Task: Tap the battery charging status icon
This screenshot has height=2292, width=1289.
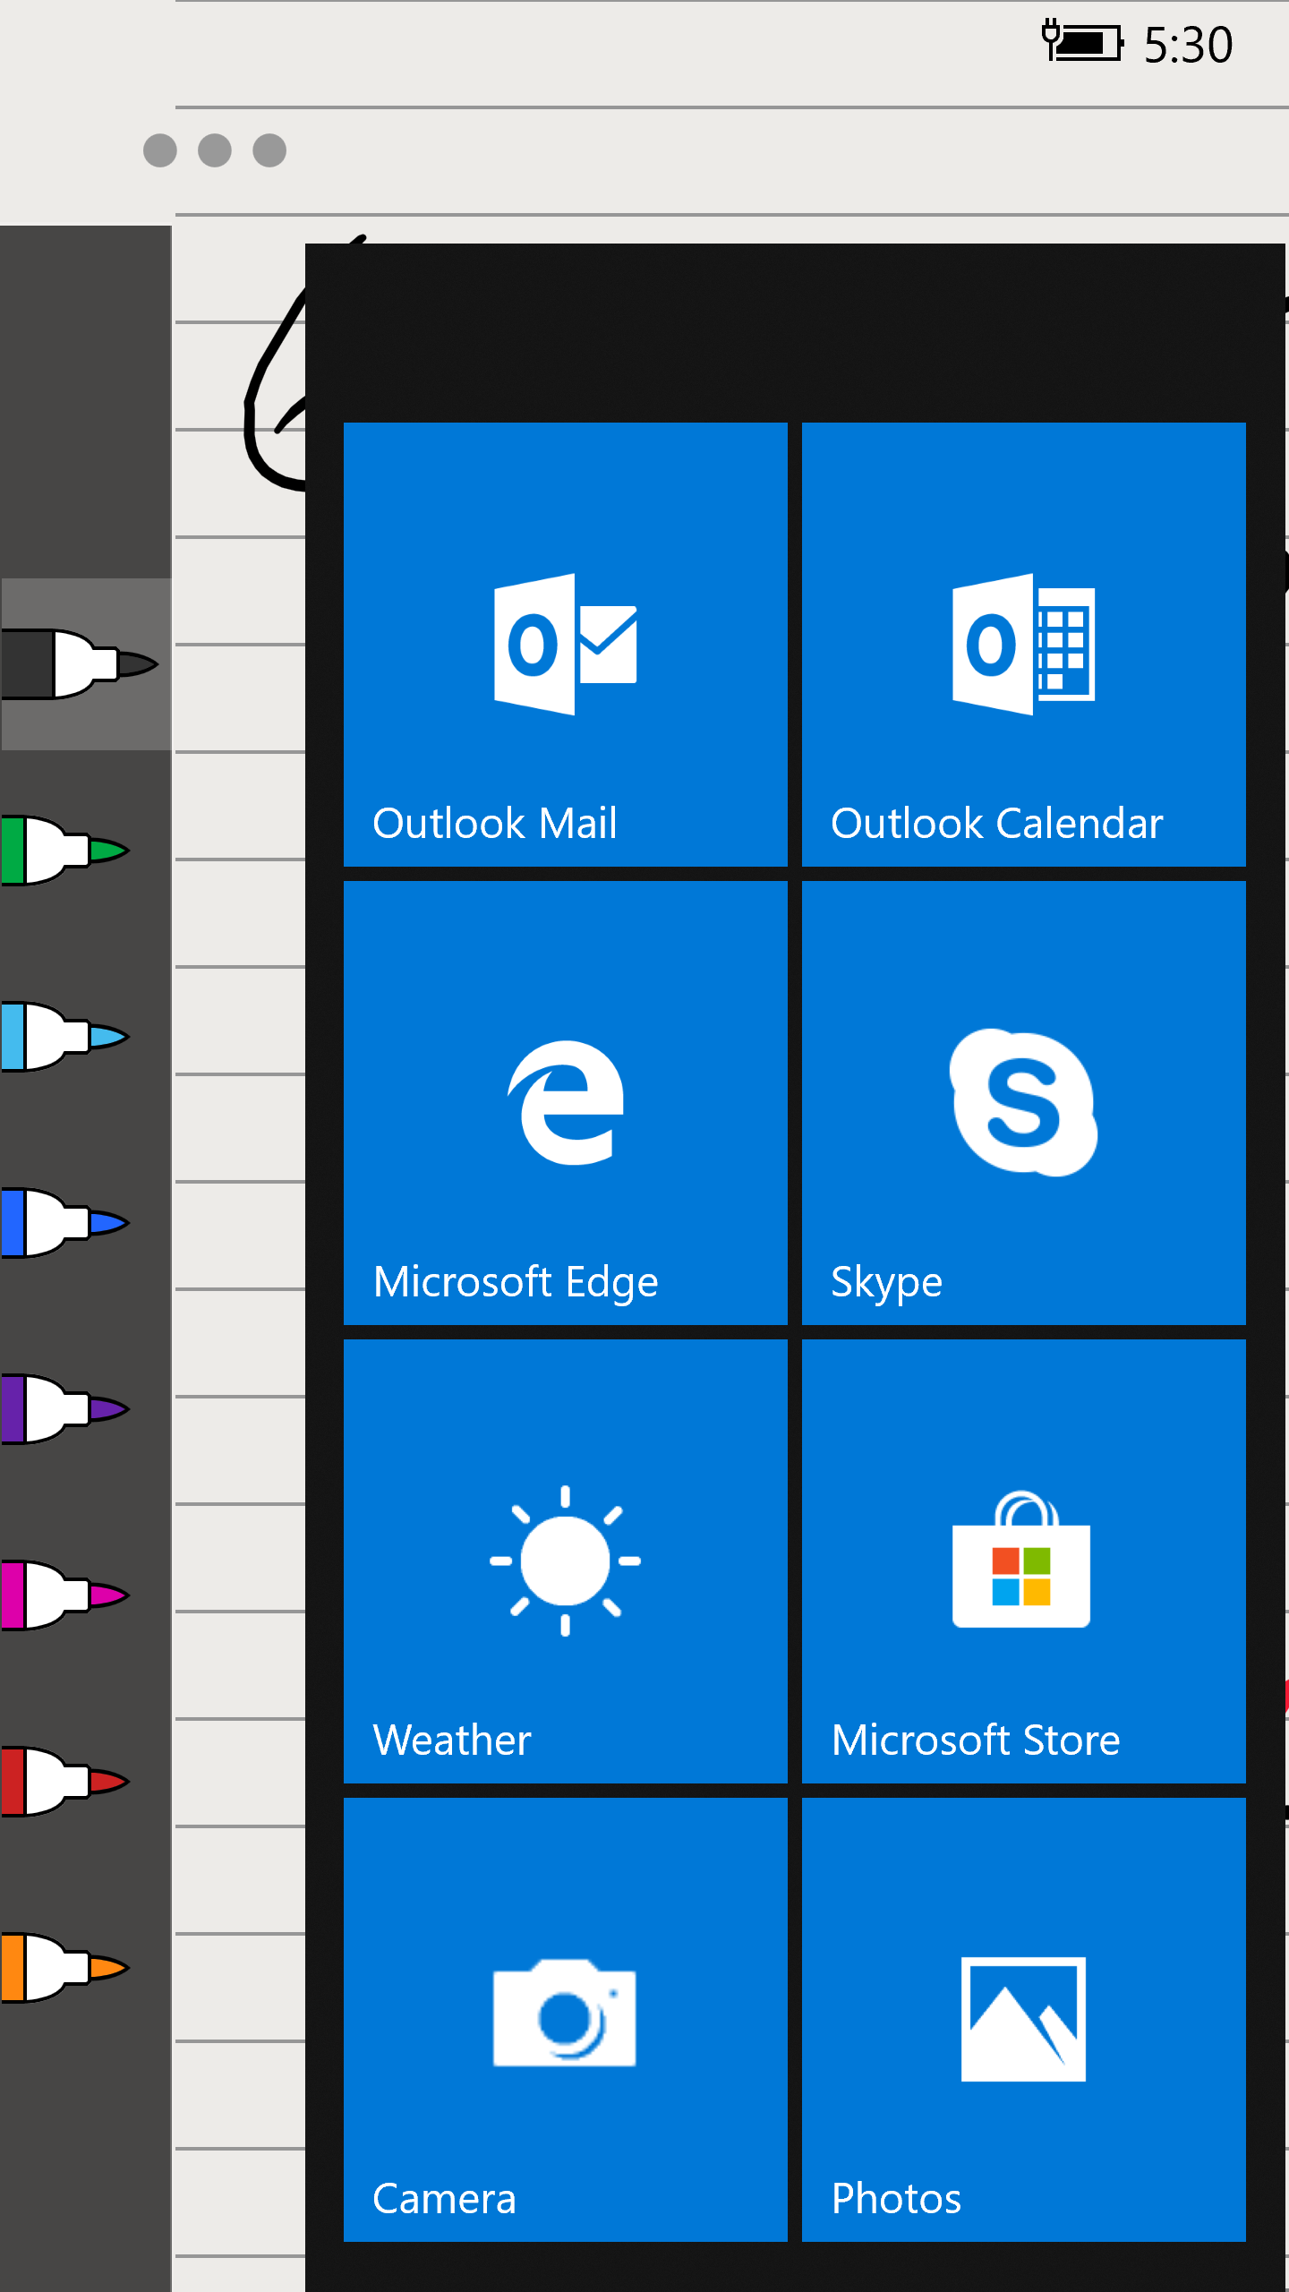Action: tap(1082, 41)
